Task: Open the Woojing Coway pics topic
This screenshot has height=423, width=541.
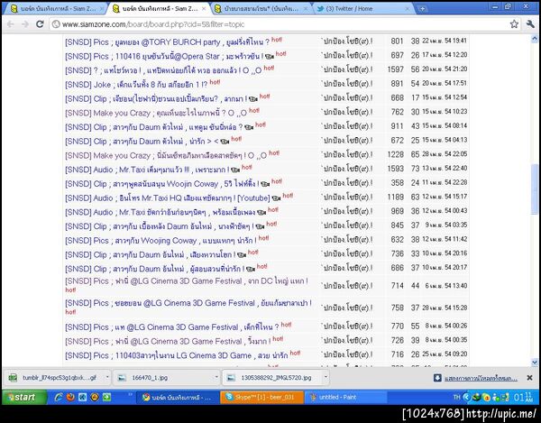Action: [x=160, y=241]
